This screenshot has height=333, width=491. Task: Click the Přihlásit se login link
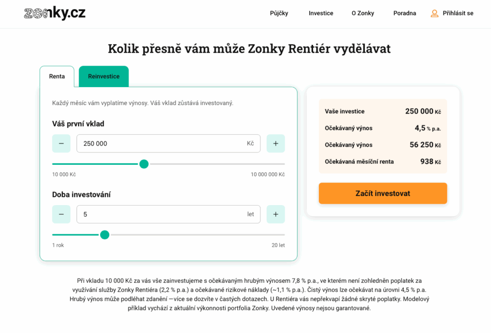tap(458, 13)
